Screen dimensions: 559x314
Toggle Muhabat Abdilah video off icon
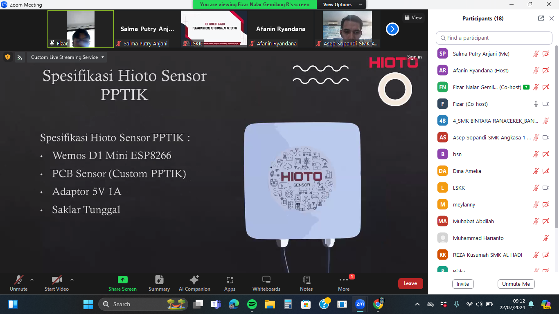[x=546, y=221]
